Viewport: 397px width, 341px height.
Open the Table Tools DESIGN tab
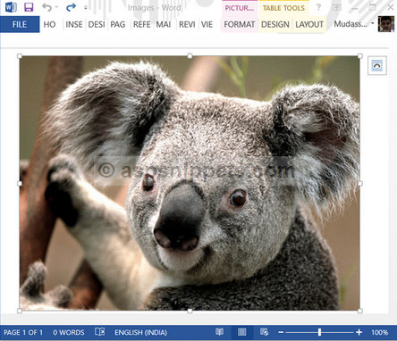pos(275,24)
